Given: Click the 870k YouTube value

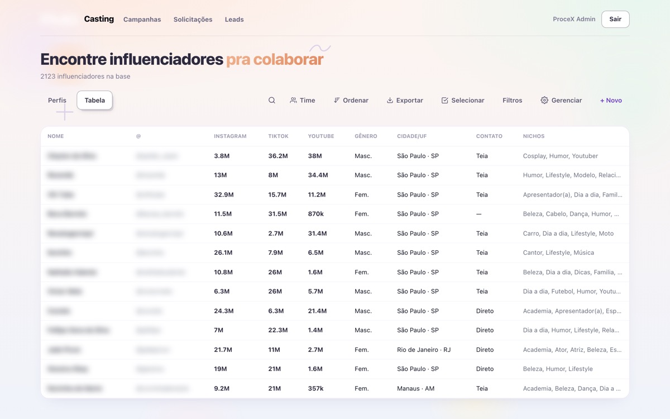Looking at the screenshot, I should (x=316, y=214).
